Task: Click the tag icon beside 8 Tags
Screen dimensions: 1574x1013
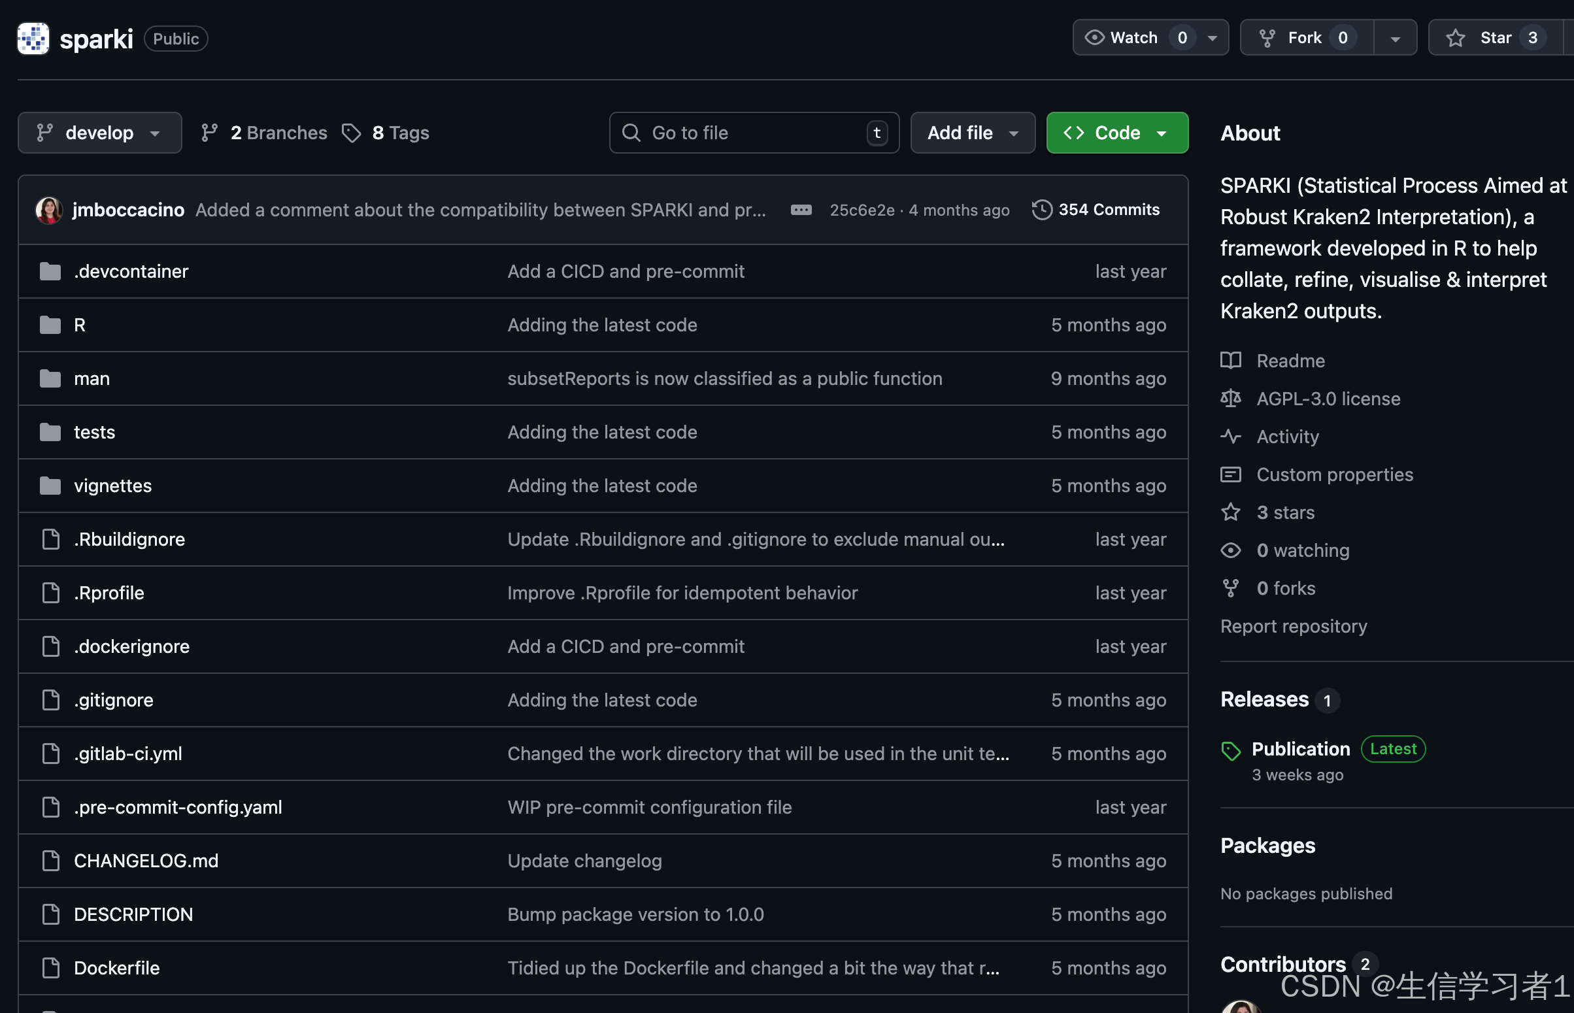Action: pos(351,133)
